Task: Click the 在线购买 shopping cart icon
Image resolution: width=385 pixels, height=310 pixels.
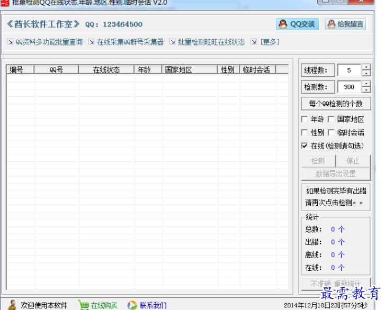Action: tap(84, 305)
